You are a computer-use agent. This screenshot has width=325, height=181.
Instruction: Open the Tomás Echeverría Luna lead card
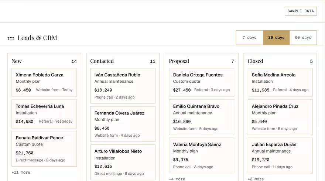click(44, 114)
